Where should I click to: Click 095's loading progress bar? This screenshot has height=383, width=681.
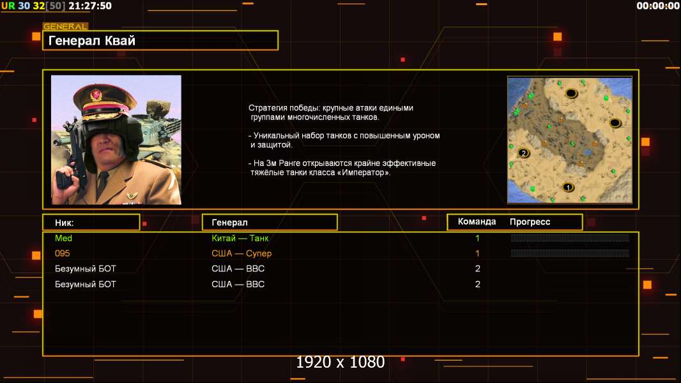[x=570, y=253]
